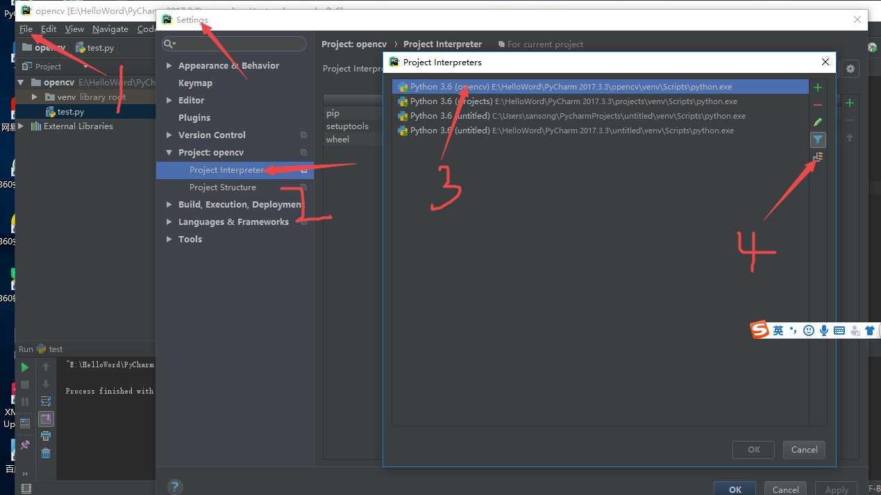Open the File menu

[x=26, y=28]
